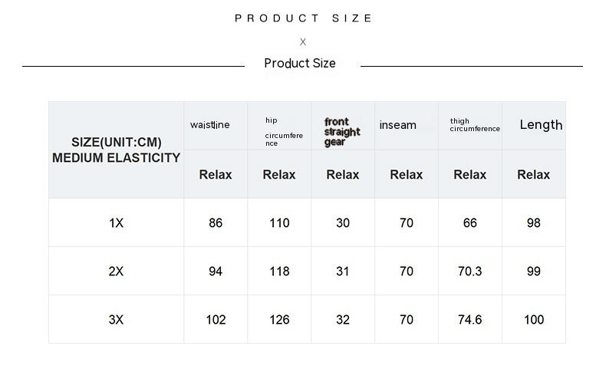
Task: Click the SIZE(UNIT:CM) MEDIUM ELASTICITY header cell
Action: [x=116, y=150]
